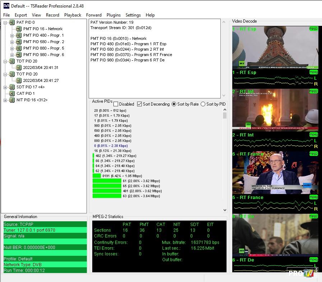
Task: Click the RT France video thumbnail
Action: click(x=275, y=173)
